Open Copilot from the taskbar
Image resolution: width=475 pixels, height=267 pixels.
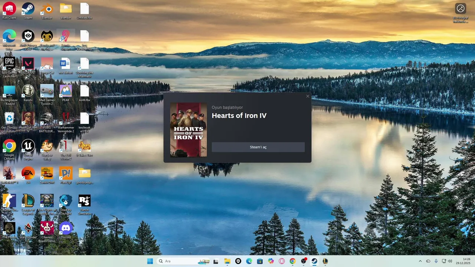[x=271, y=261]
